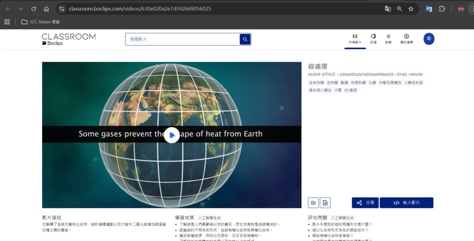Bookmark this page with star icon

tap(411, 9)
